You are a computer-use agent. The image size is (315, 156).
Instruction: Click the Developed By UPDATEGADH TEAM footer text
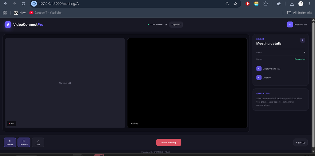[155, 152]
